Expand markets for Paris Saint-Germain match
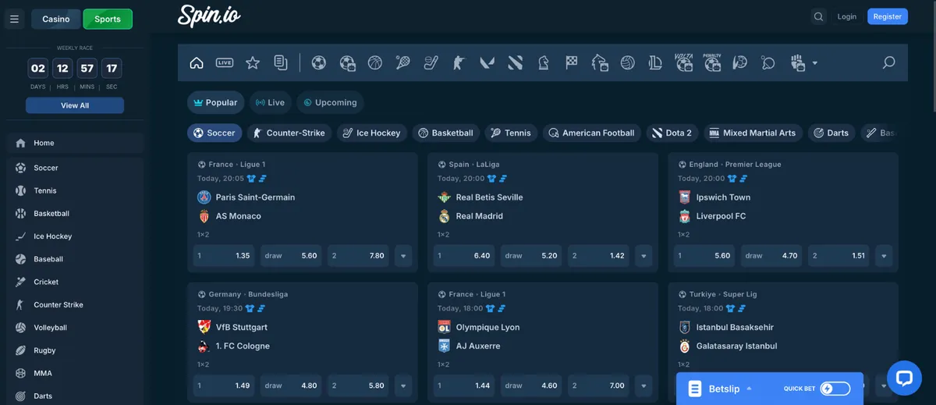The width and height of the screenshot is (936, 405). click(x=403, y=255)
